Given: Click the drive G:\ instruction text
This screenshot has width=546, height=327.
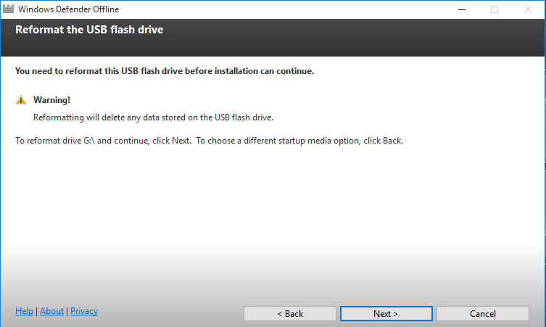Looking at the screenshot, I should [x=210, y=141].
